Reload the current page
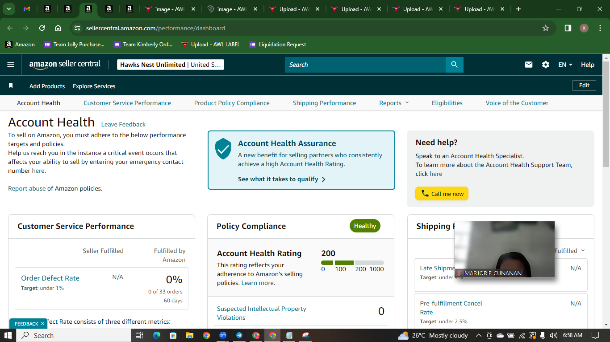Viewport: 610px width, 342px height. click(42, 28)
